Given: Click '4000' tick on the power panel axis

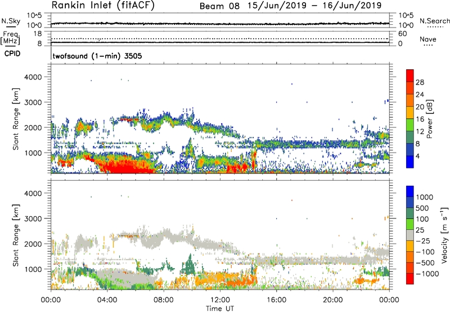Looking at the screenshot, I should (x=33, y=77).
